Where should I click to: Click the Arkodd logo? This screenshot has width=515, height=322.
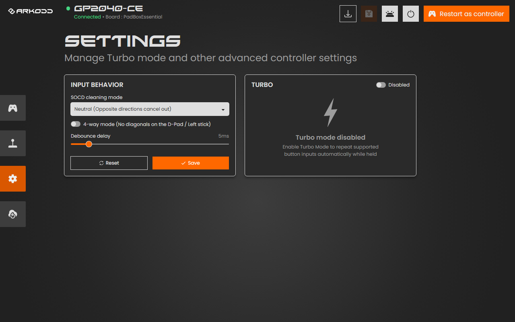click(31, 11)
